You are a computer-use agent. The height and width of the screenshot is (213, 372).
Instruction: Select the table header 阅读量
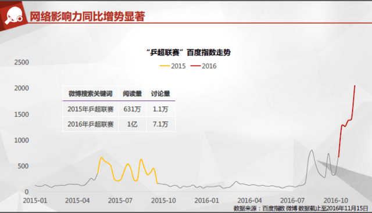132,93
